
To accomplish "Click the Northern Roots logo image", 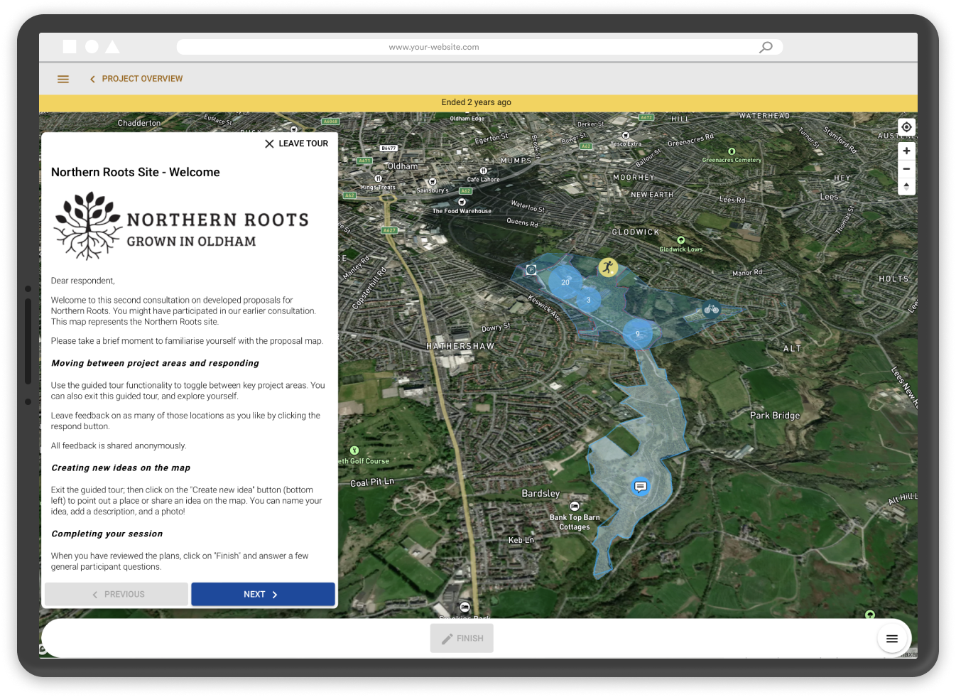I will click(x=182, y=226).
